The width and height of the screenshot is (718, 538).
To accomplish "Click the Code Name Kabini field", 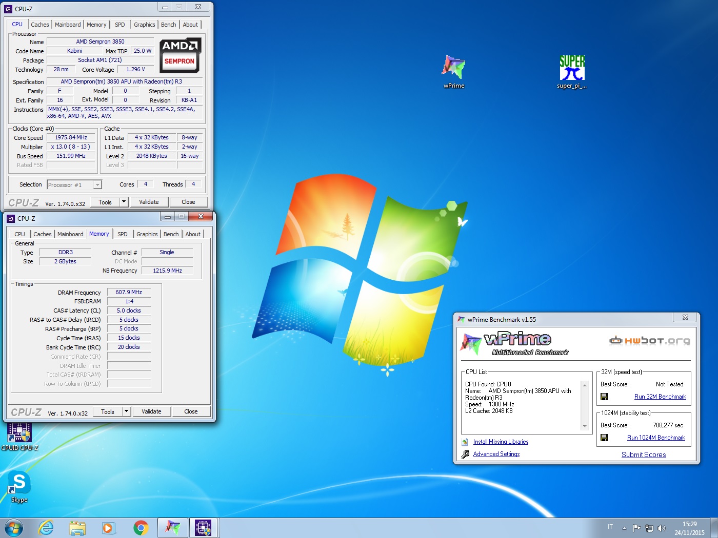I will [74, 51].
